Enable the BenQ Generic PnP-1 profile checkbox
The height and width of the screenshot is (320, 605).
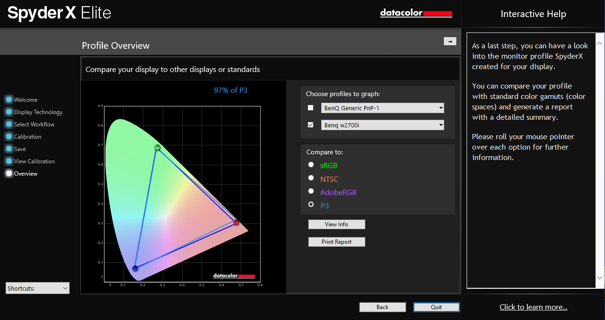(311, 108)
